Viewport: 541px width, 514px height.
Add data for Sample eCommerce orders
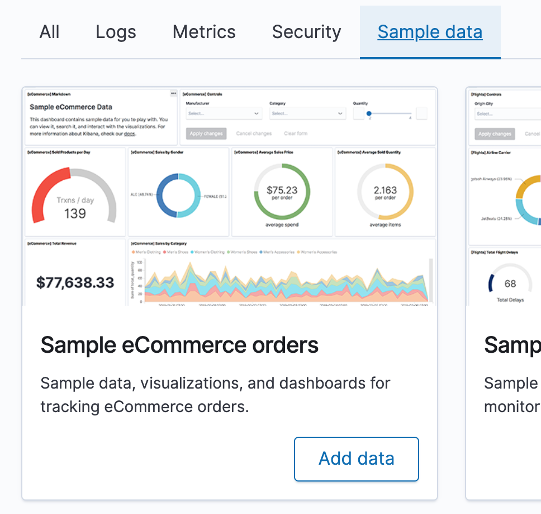click(x=356, y=459)
